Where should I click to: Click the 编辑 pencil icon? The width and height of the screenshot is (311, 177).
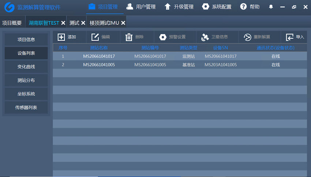click(95, 37)
